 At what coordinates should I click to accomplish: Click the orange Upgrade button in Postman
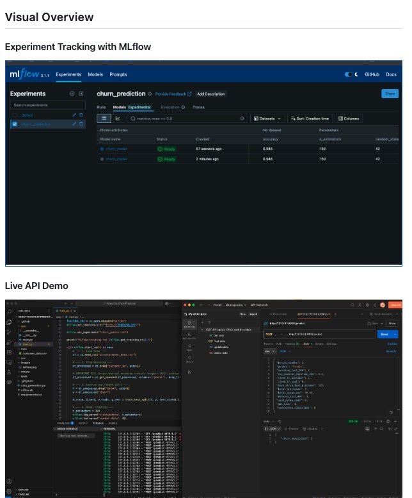[x=395, y=305]
